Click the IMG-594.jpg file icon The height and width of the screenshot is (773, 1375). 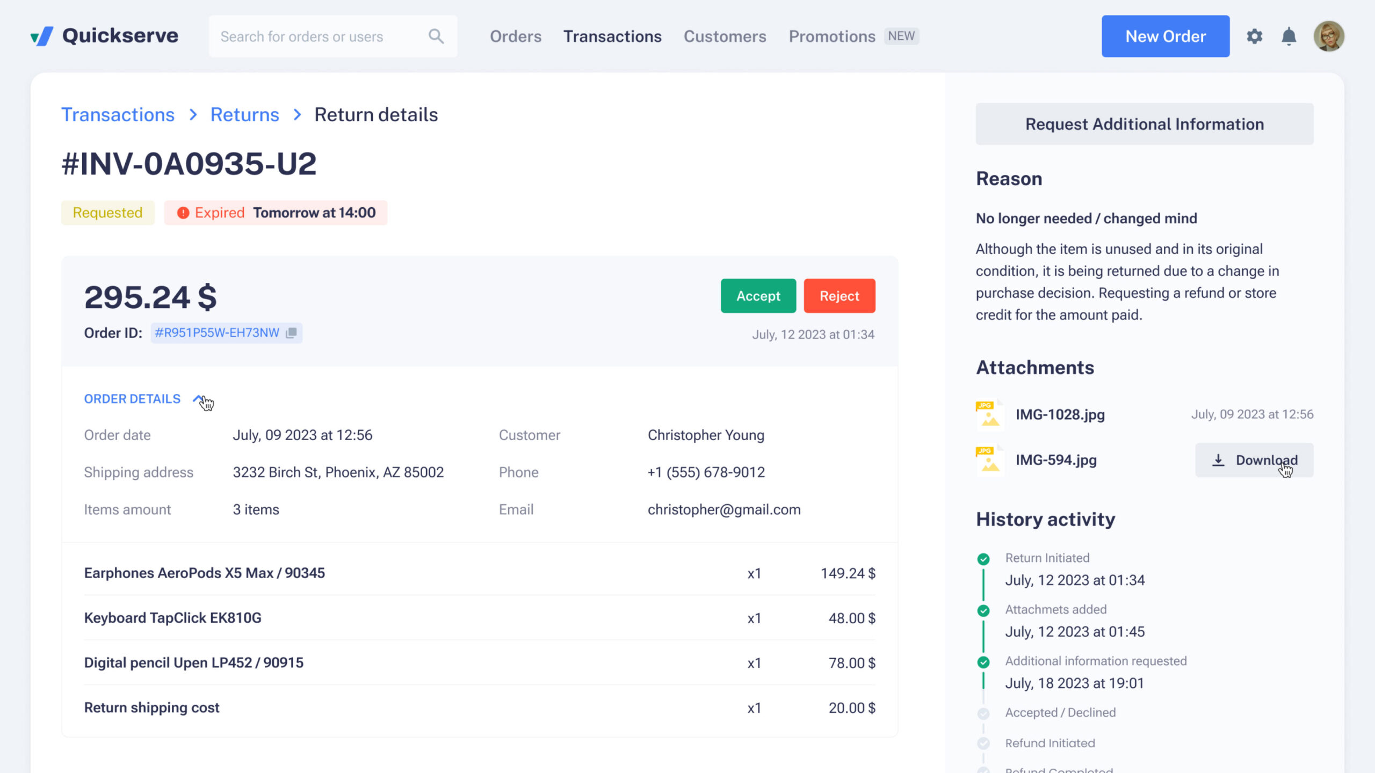click(x=989, y=460)
